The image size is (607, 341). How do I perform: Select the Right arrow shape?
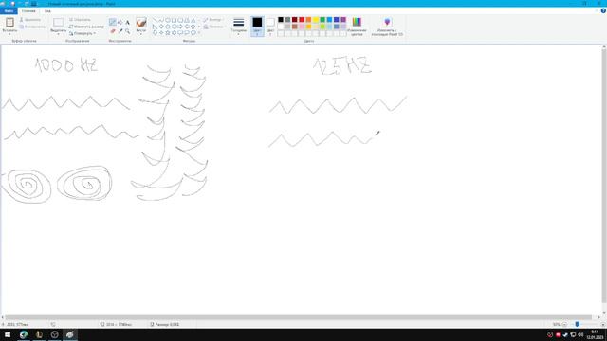[x=180, y=27]
